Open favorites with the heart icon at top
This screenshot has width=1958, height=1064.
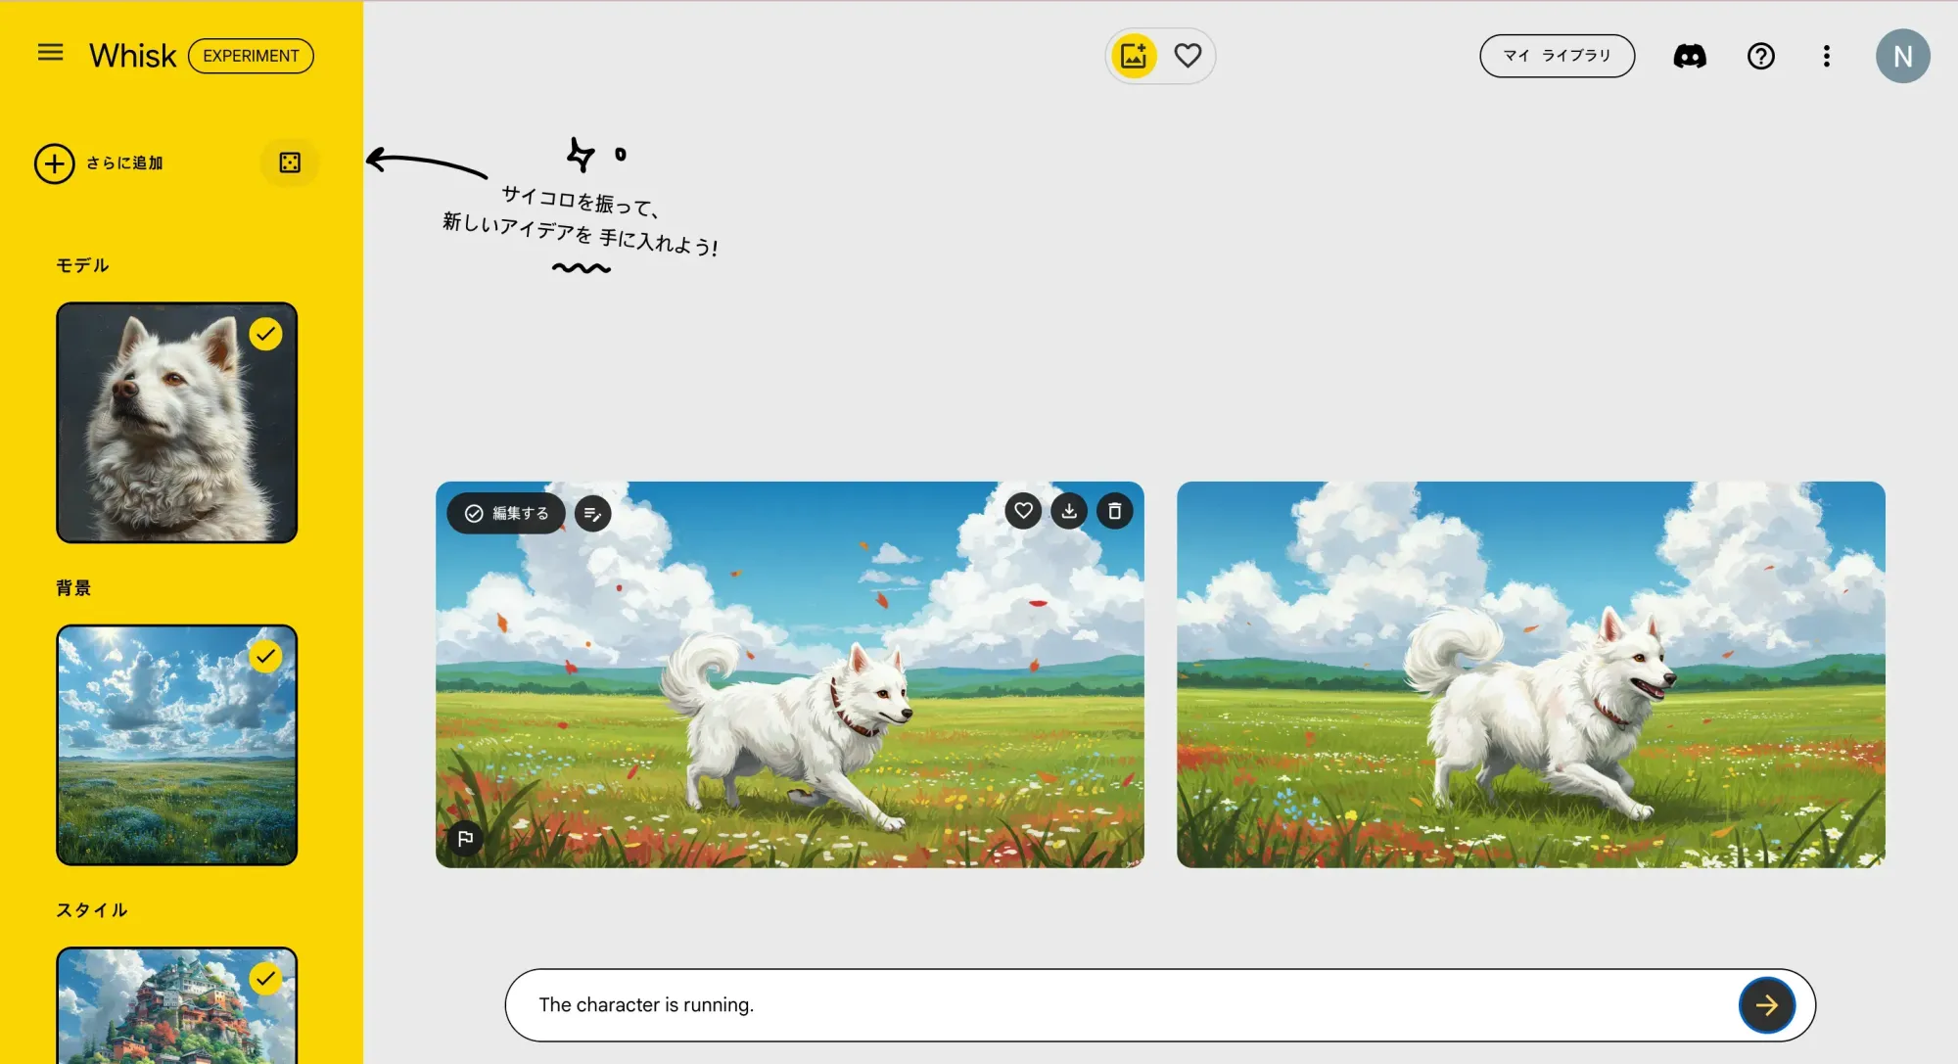(1188, 56)
